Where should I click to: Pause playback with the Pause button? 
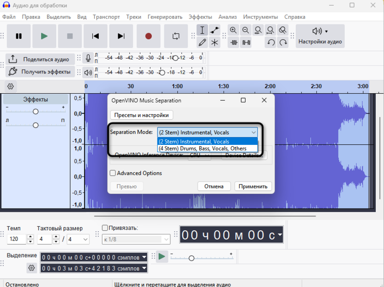(x=18, y=36)
